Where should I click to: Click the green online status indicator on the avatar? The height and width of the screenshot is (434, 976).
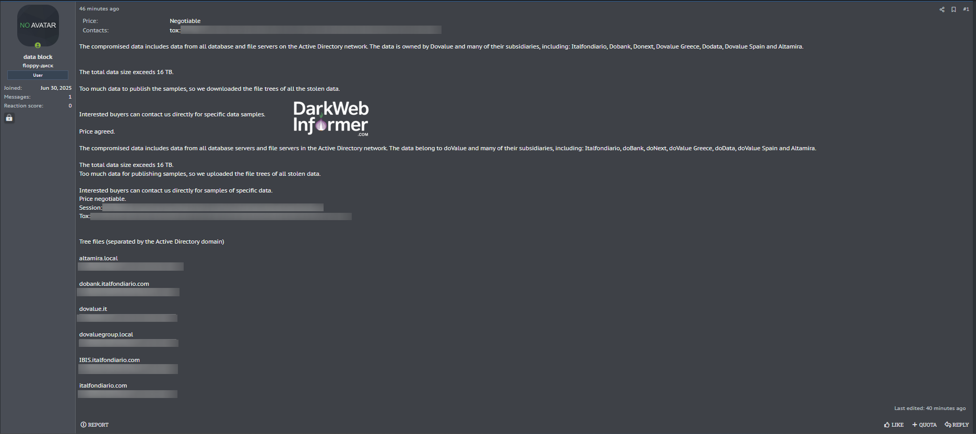pos(38,45)
